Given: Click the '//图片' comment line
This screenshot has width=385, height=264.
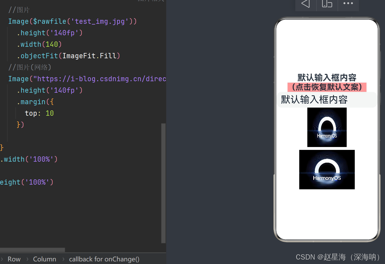Looking at the screenshot, I should click(19, 10).
